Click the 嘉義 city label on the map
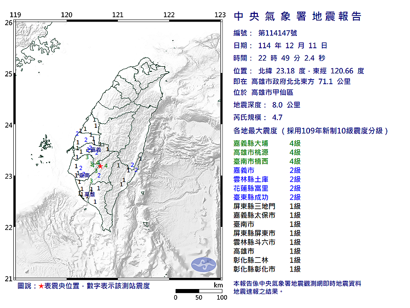 [x=96, y=150]
